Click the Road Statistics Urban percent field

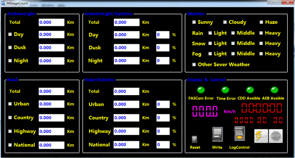point(163,104)
